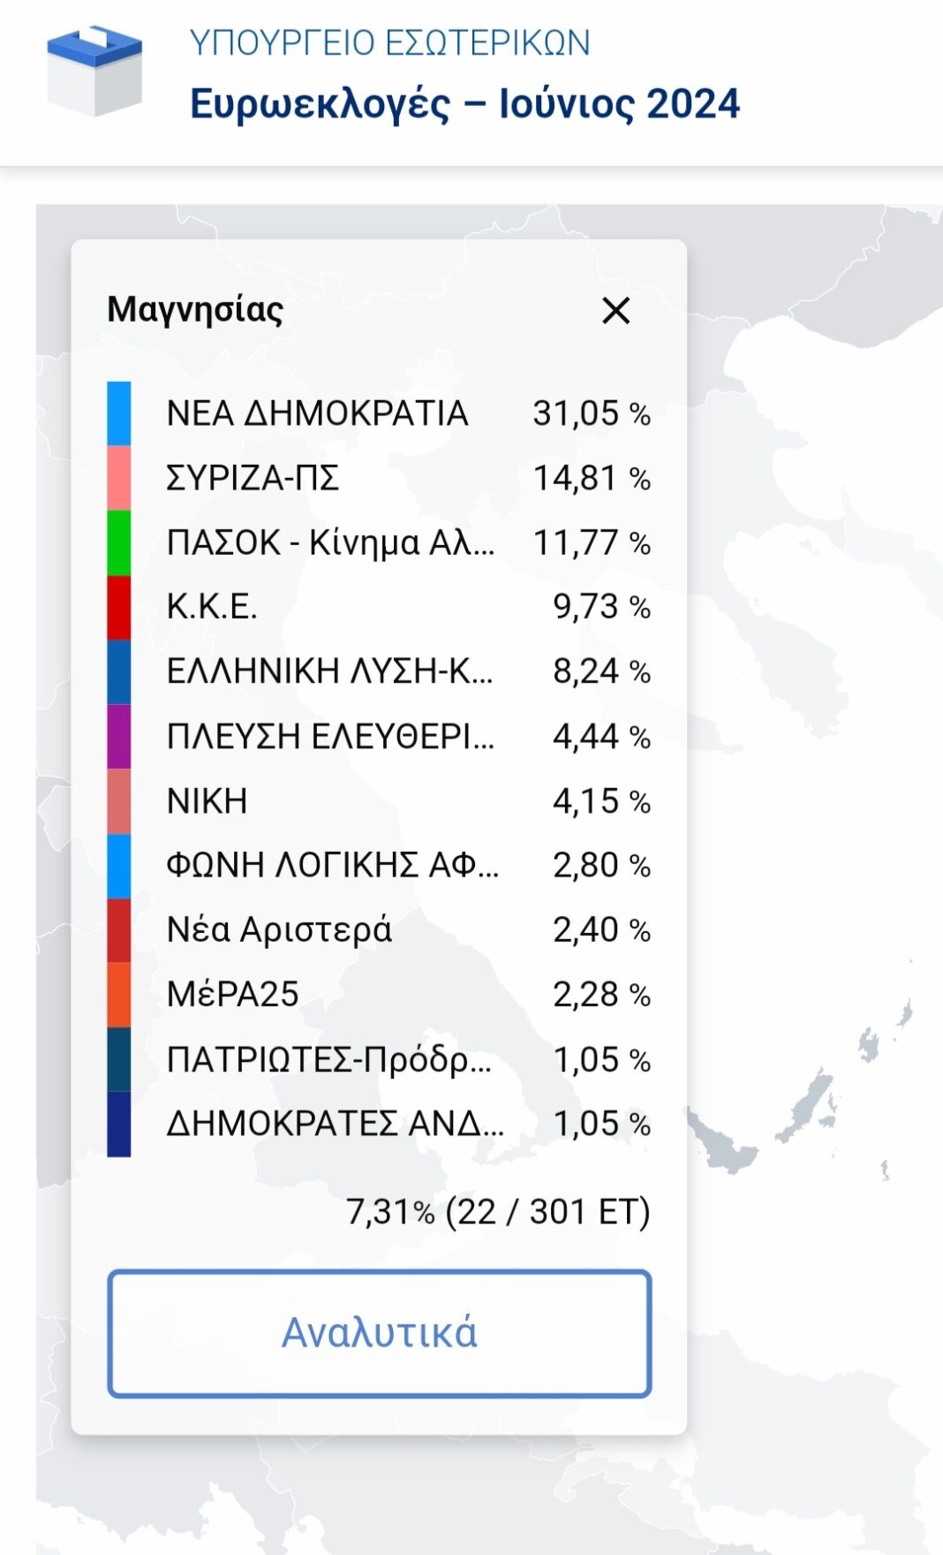Screen dimensions: 943x1555
Task: Click the ΥΠΟΥΡΓΕΙΟ ΕΣΩΤΕΡΙΚΩΝ header text
Action: (389, 42)
